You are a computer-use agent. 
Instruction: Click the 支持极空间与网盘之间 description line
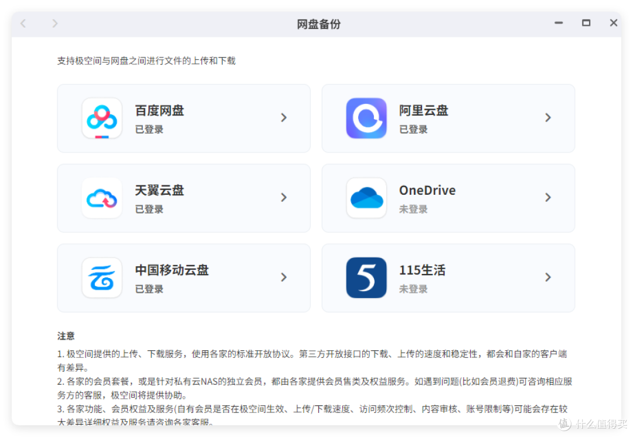146,61
